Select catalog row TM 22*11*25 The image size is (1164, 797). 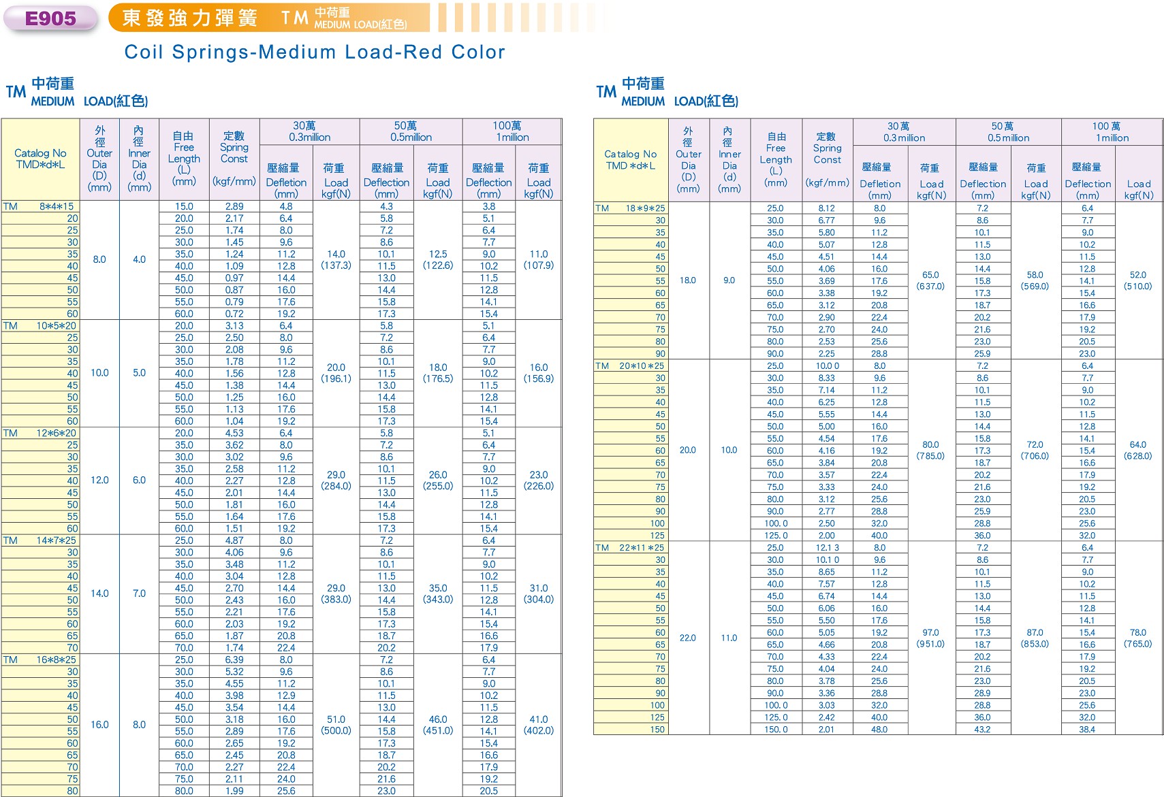pos(631,547)
